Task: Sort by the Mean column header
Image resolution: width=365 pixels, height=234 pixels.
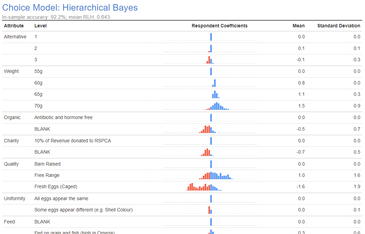Action: pos(298,26)
